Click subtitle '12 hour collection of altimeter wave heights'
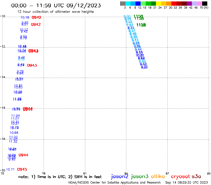211x185 pixels. pyautogui.click(x=55, y=12)
